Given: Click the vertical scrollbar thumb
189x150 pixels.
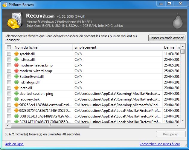Looking at the screenshot, I should point(183,51).
